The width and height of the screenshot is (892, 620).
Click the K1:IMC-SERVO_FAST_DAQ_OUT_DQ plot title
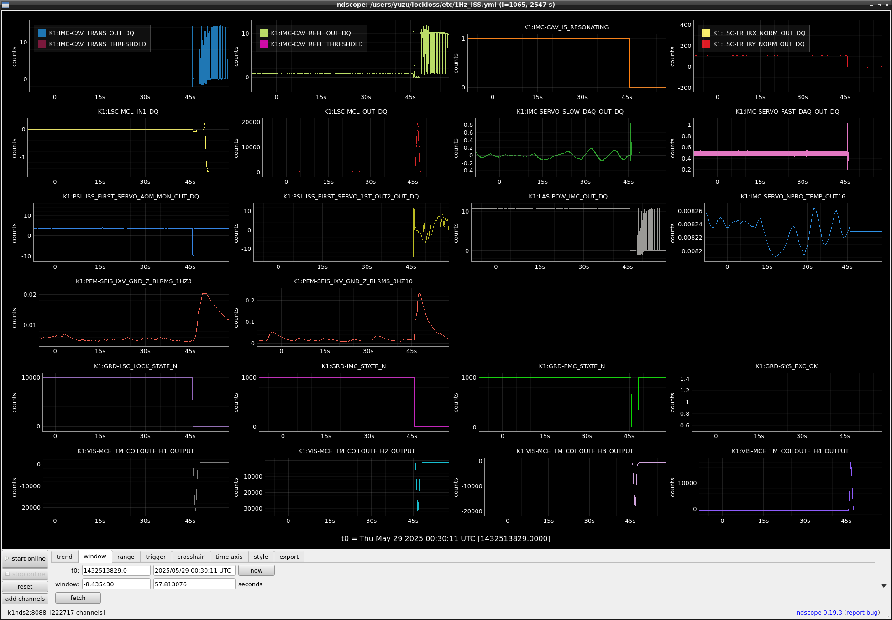coord(787,111)
